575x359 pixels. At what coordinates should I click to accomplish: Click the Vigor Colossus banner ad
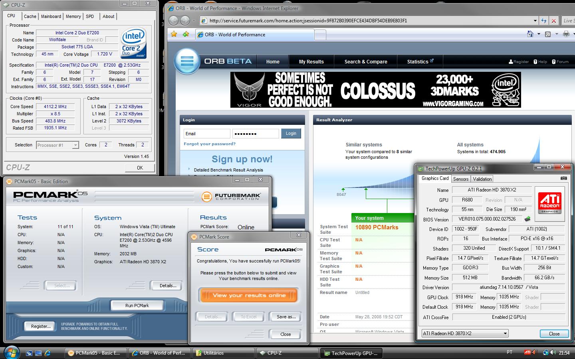tap(375, 90)
